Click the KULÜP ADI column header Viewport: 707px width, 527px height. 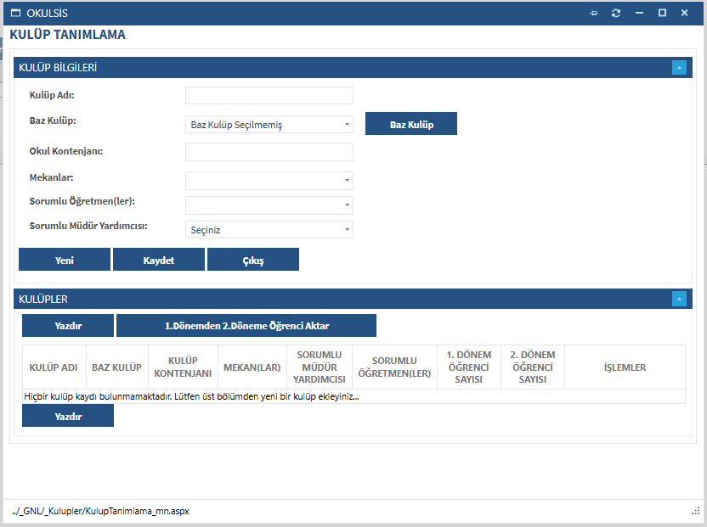click(54, 367)
